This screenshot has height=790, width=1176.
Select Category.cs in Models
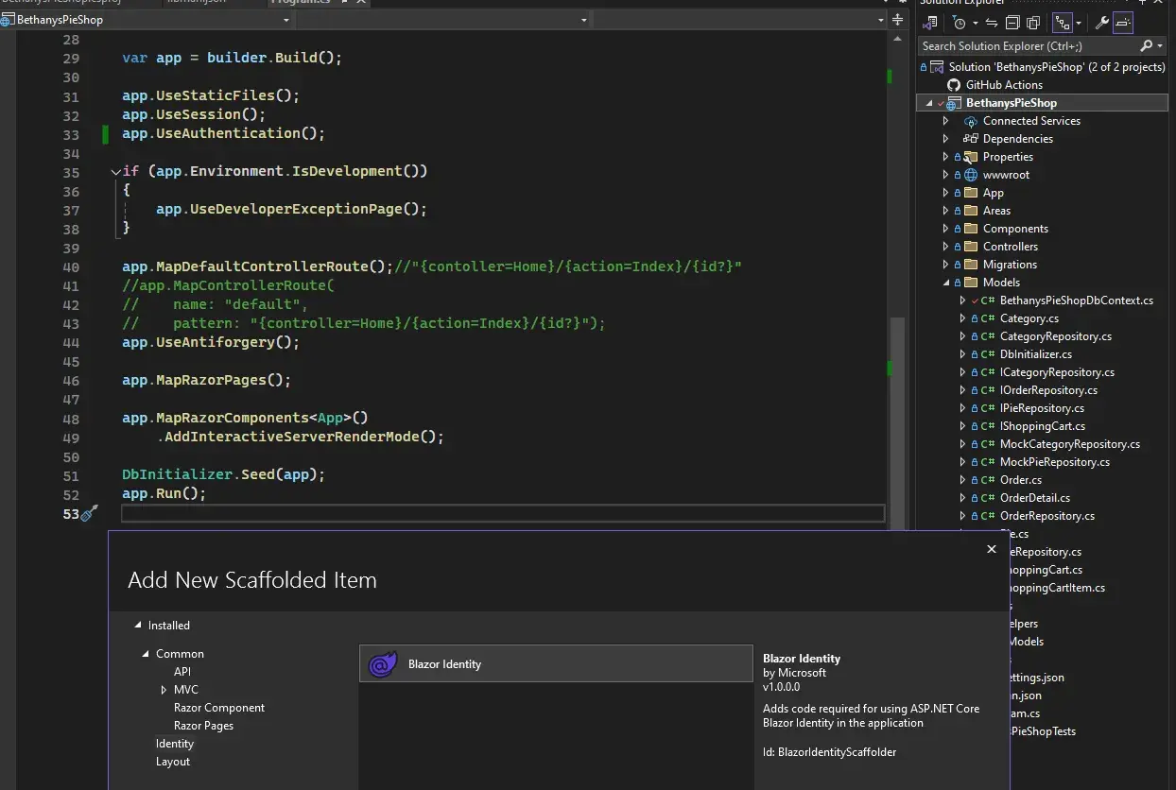tap(1029, 318)
